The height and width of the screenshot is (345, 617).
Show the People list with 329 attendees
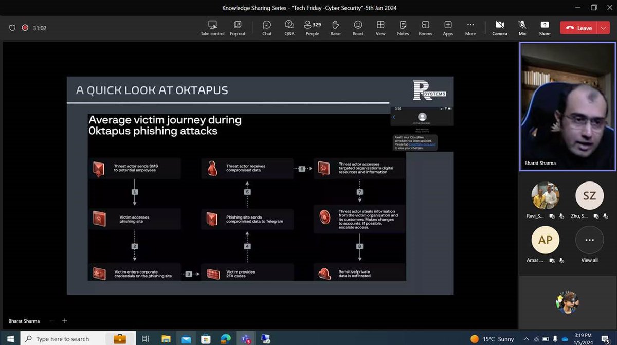click(x=312, y=28)
